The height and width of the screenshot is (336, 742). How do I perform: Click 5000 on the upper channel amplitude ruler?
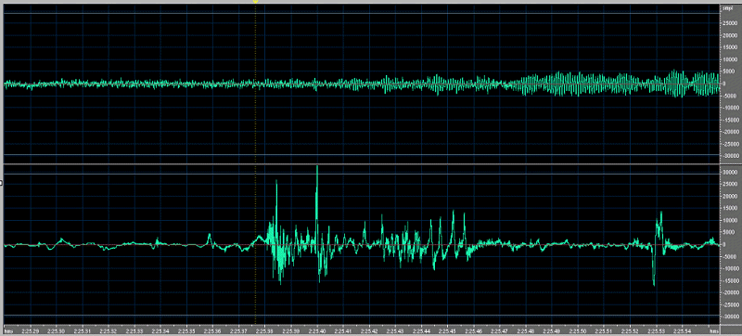coord(732,71)
